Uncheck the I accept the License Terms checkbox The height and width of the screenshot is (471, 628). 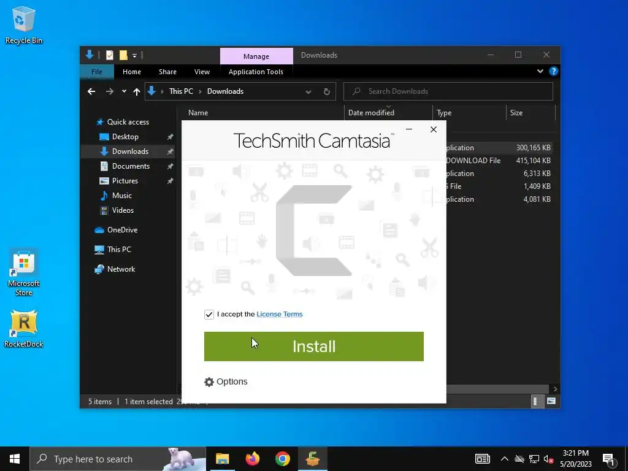209,315
